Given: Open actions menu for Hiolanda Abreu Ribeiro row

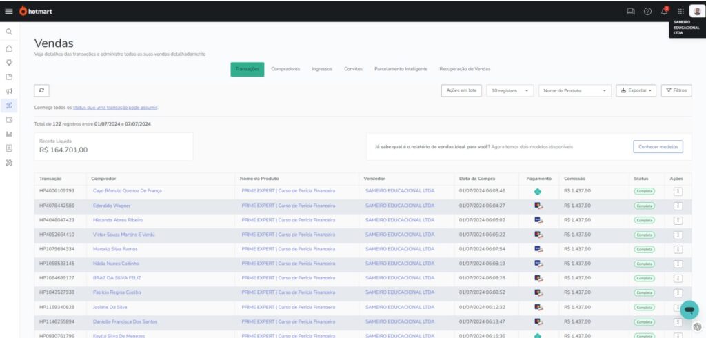Looking at the screenshot, I should pyautogui.click(x=678, y=220).
